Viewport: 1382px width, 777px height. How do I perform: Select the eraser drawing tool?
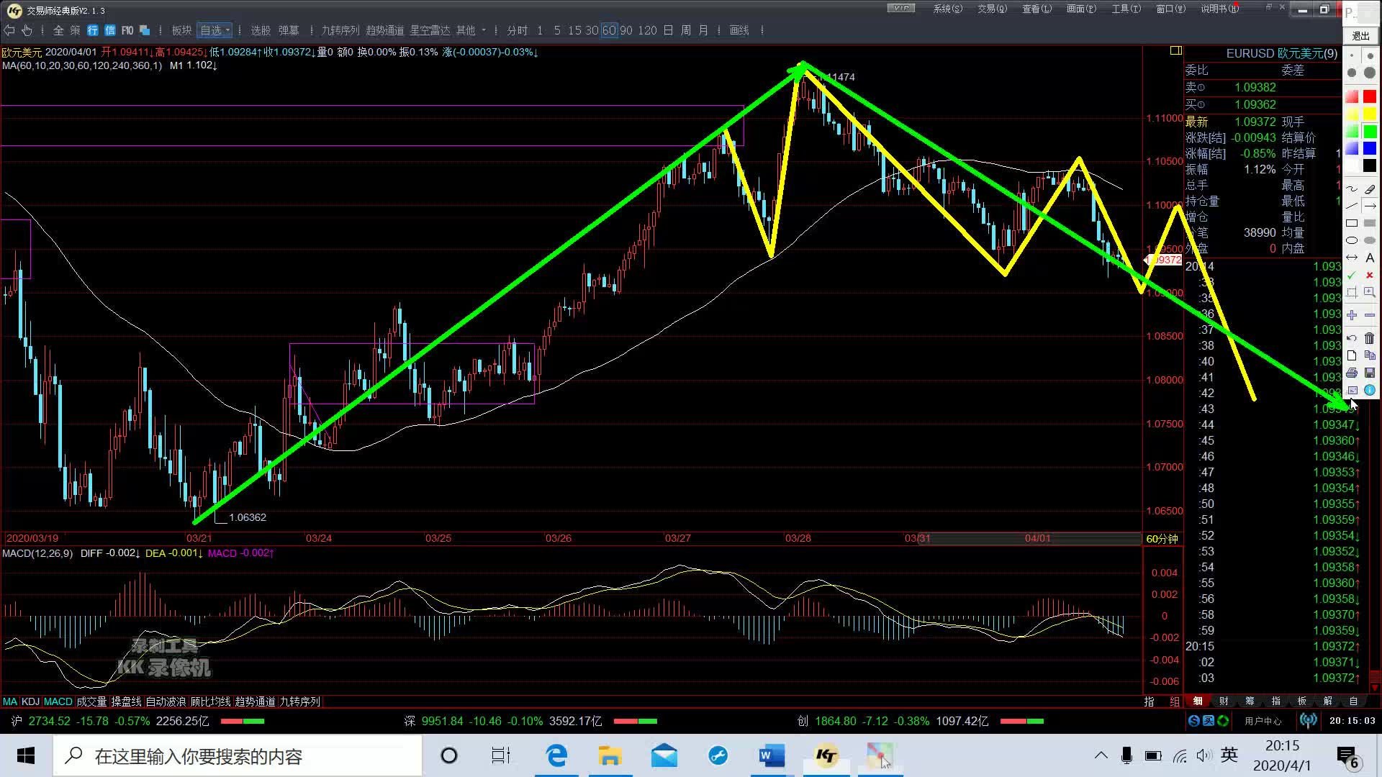click(x=1369, y=189)
